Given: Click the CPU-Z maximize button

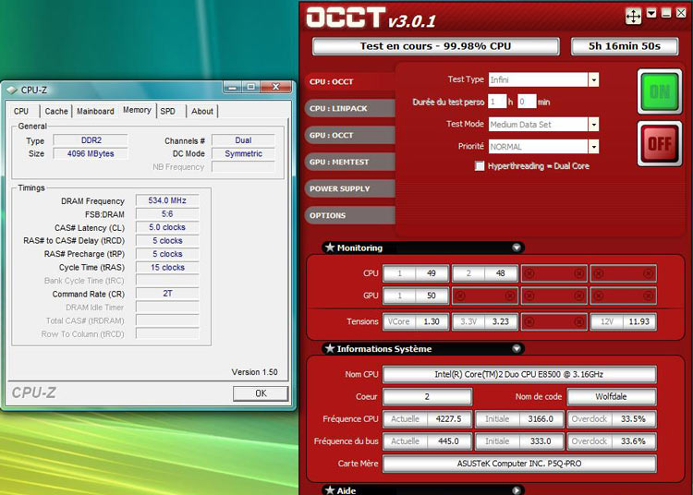Looking at the screenshot, I should click(250, 87).
